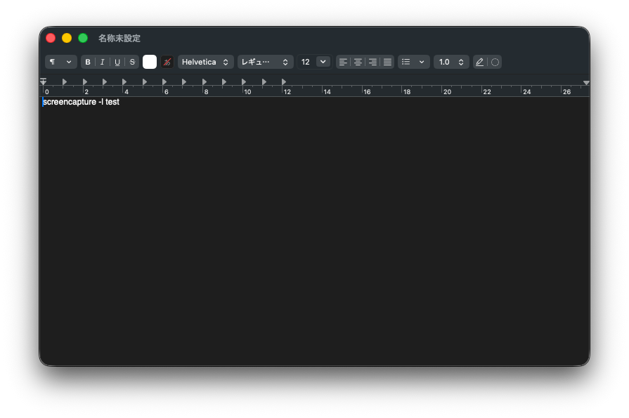Align text to the left
This screenshot has width=629, height=418.
(x=343, y=63)
